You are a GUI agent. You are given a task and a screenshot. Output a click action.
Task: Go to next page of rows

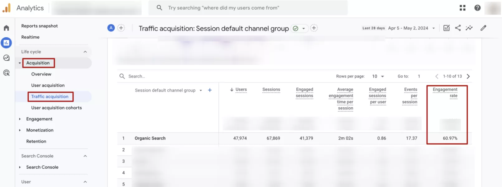click(x=468, y=76)
